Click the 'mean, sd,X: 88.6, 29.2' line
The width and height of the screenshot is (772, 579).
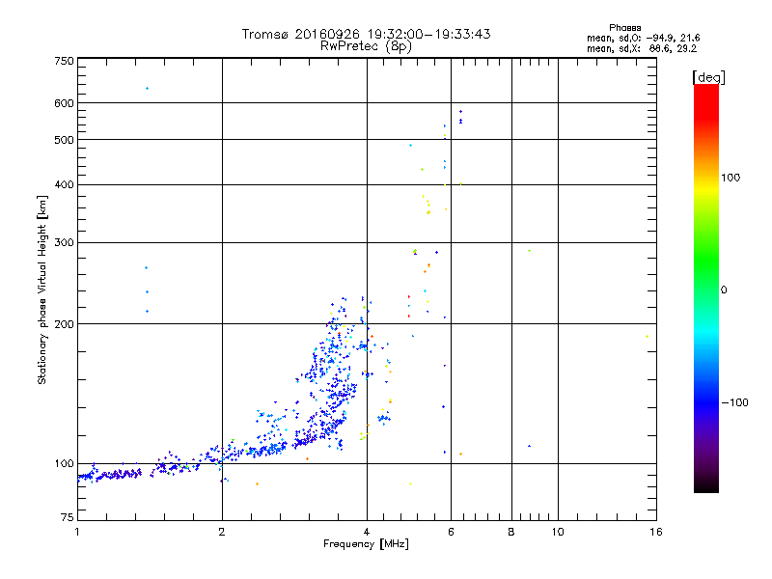tap(642, 49)
